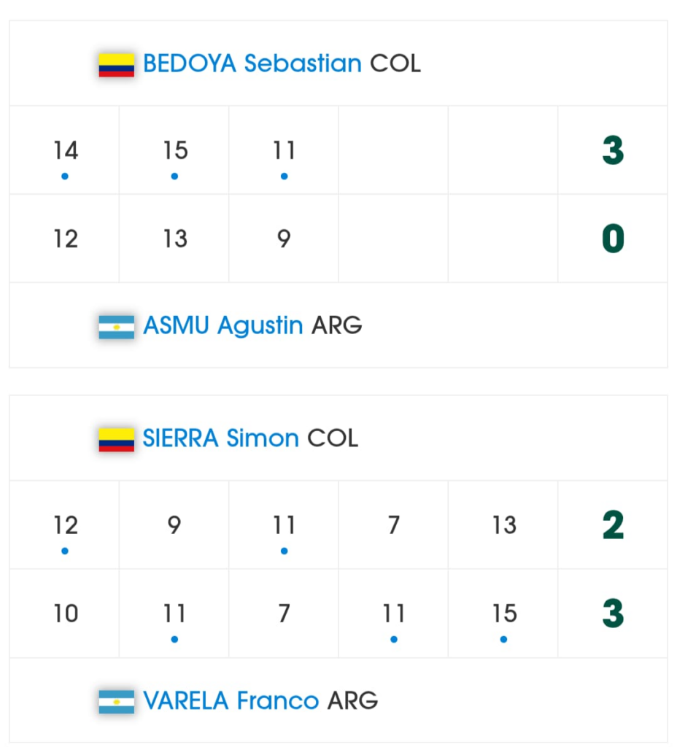Click Varela's fifth game score 15
Viewport: 677px width, 747px height.
point(504,614)
